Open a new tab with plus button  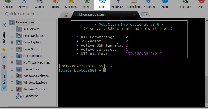(145, 14)
